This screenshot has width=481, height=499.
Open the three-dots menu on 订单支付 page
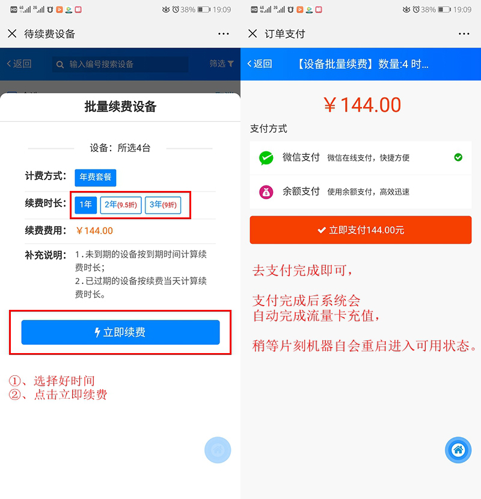[x=464, y=34]
